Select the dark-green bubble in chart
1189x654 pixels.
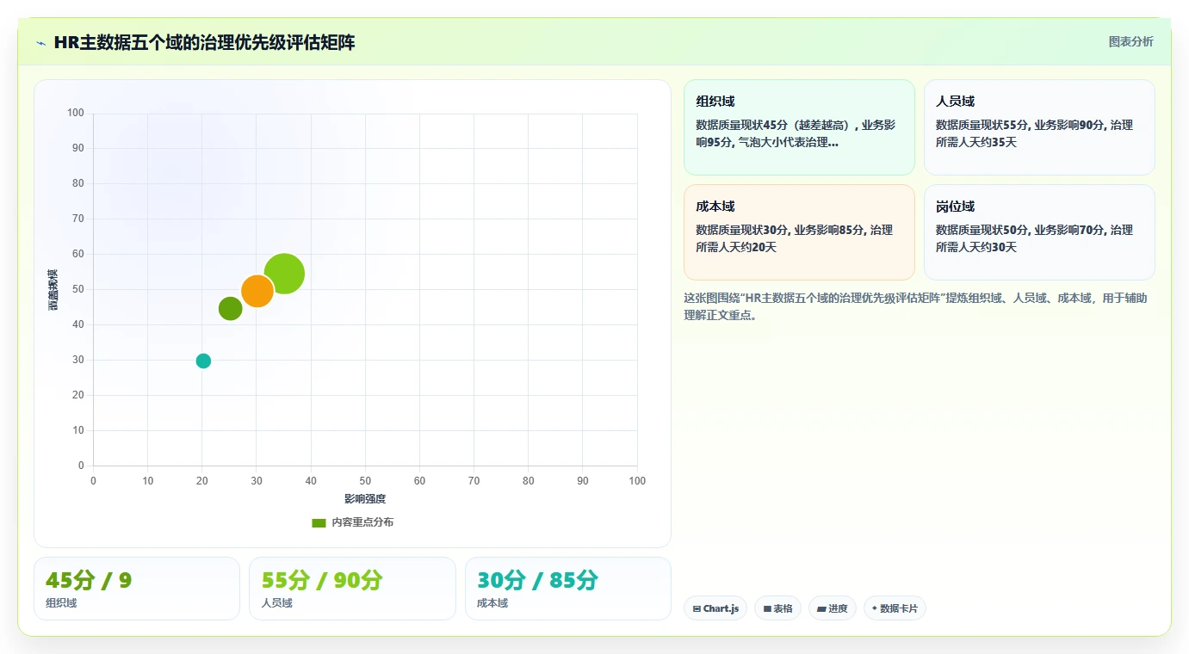[x=230, y=308]
